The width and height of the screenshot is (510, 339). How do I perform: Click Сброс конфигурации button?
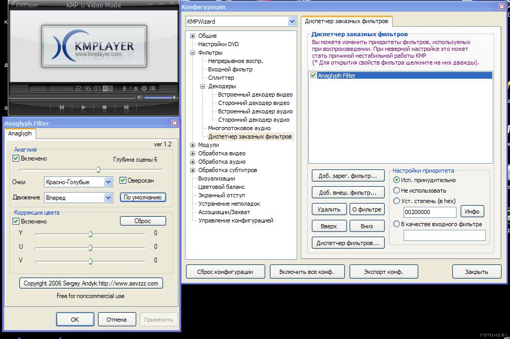pos(225,272)
